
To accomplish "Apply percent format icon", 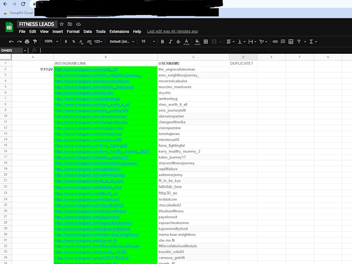I will (x=73, y=41).
